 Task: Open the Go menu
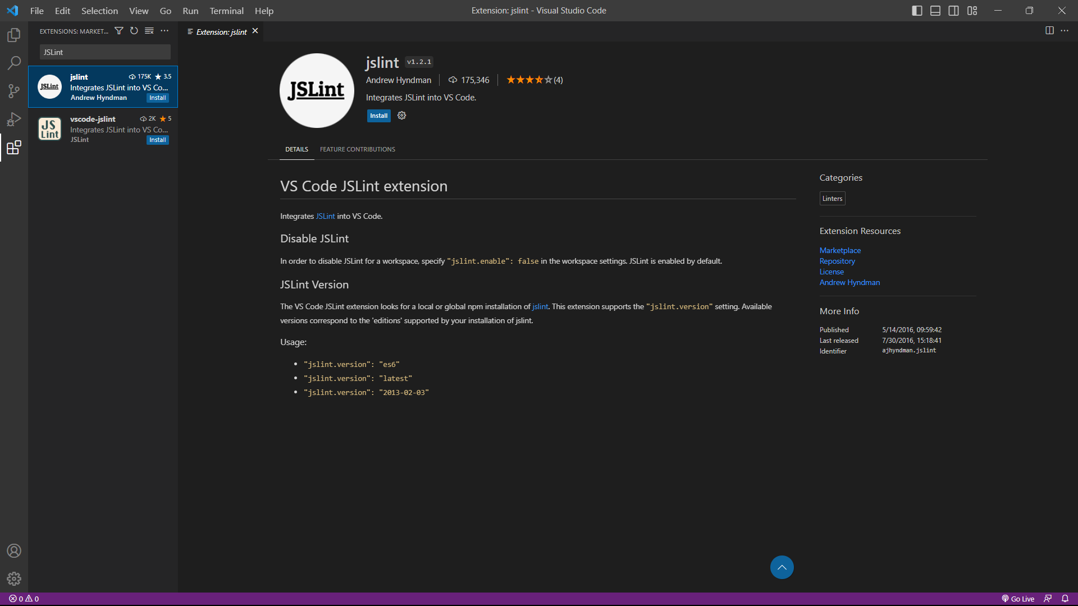click(165, 11)
